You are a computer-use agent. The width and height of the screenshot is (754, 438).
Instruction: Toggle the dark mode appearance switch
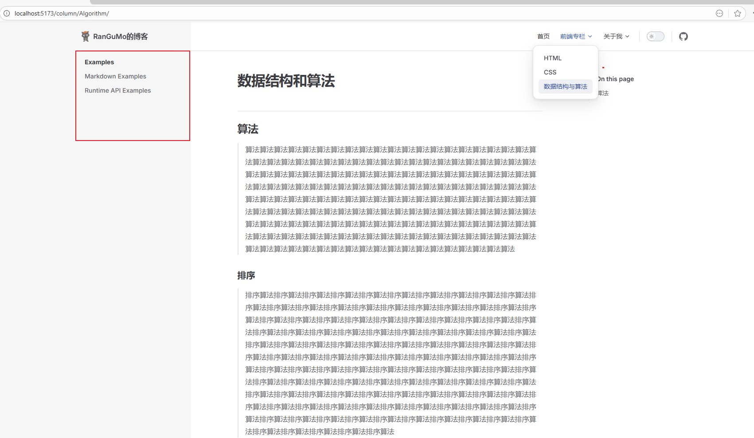click(x=656, y=36)
